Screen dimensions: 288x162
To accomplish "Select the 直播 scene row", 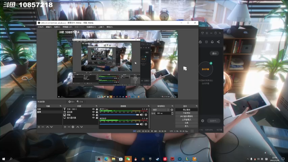I will (50, 112).
